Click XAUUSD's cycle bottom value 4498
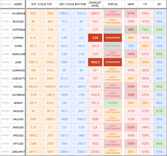The image size is (167, 156). click(x=64, y=119)
